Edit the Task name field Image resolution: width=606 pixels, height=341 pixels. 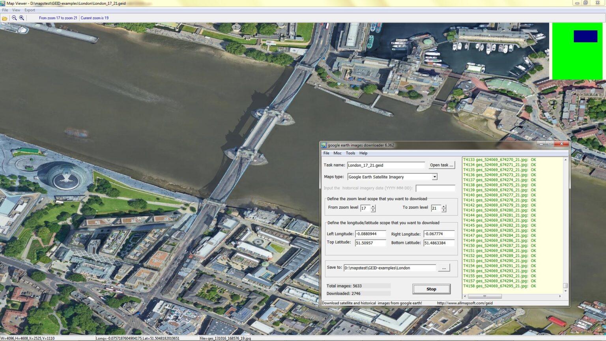pyautogui.click(x=386, y=165)
